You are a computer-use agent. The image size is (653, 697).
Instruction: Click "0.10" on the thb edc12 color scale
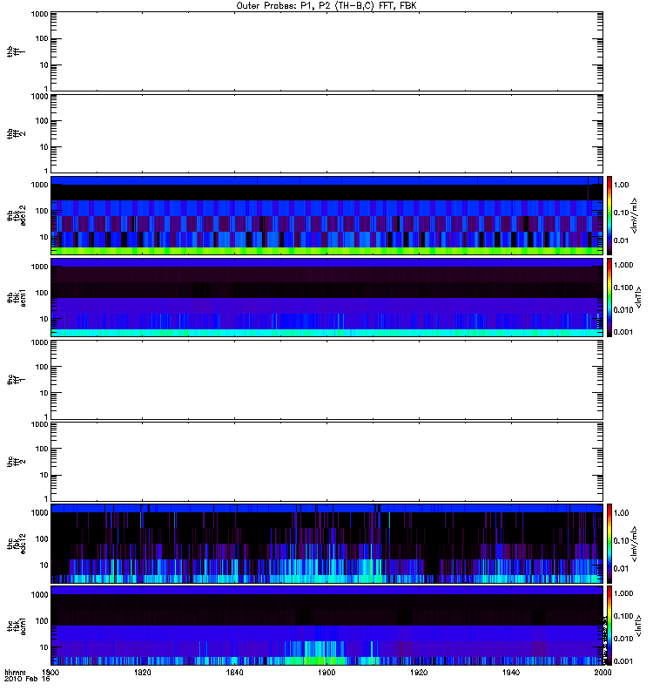[621, 213]
